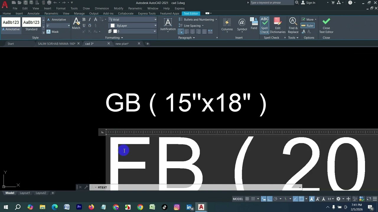Open Bullets and Numbering menu
The image size is (378, 212).
point(198,20)
